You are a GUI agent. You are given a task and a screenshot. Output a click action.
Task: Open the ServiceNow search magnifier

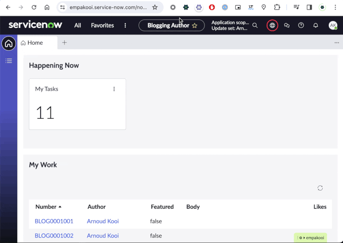255,25
